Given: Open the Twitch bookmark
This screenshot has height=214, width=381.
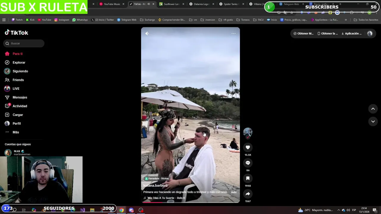Looking at the screenshot, I should [17, 20].
